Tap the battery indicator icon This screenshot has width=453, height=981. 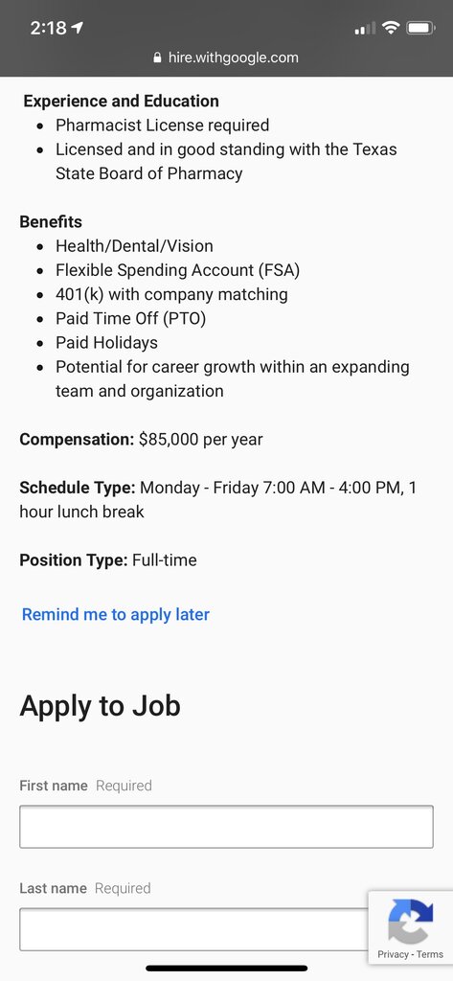coord(420,28)
